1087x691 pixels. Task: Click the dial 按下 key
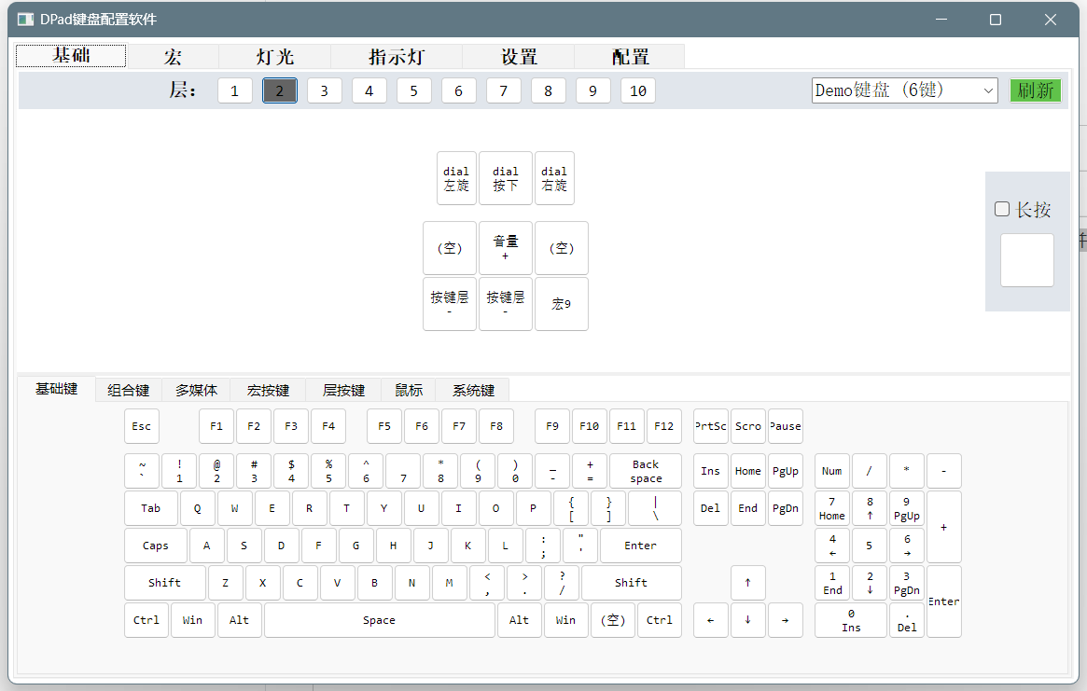point(506,178)
